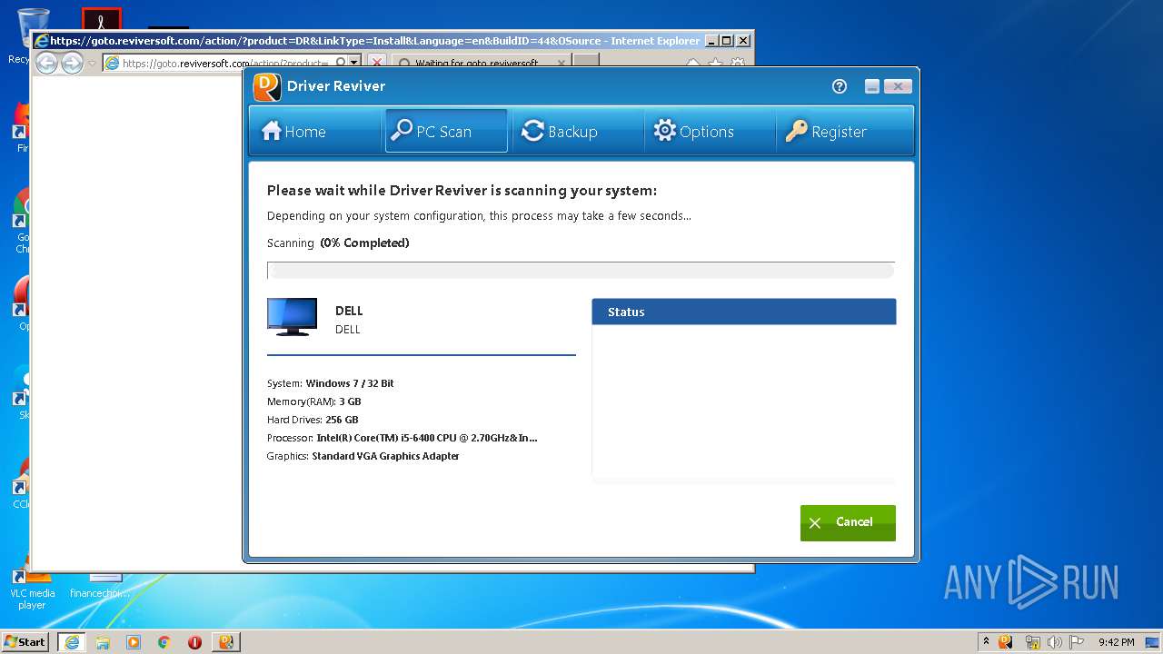Click the Driver Reviver system tray icon

[x=1006, y=641]
